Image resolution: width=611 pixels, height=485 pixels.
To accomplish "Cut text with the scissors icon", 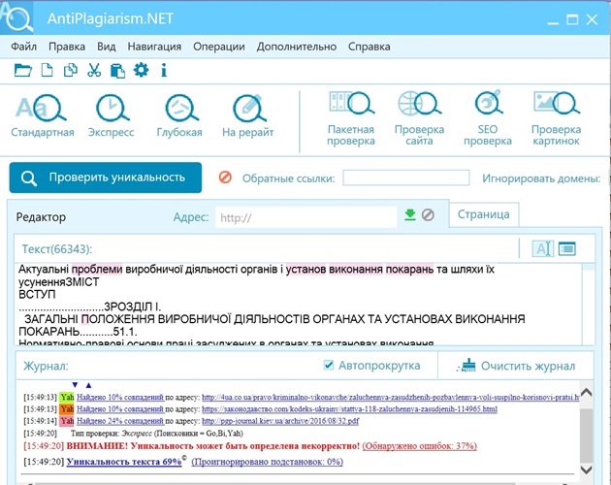I will 94,71.
